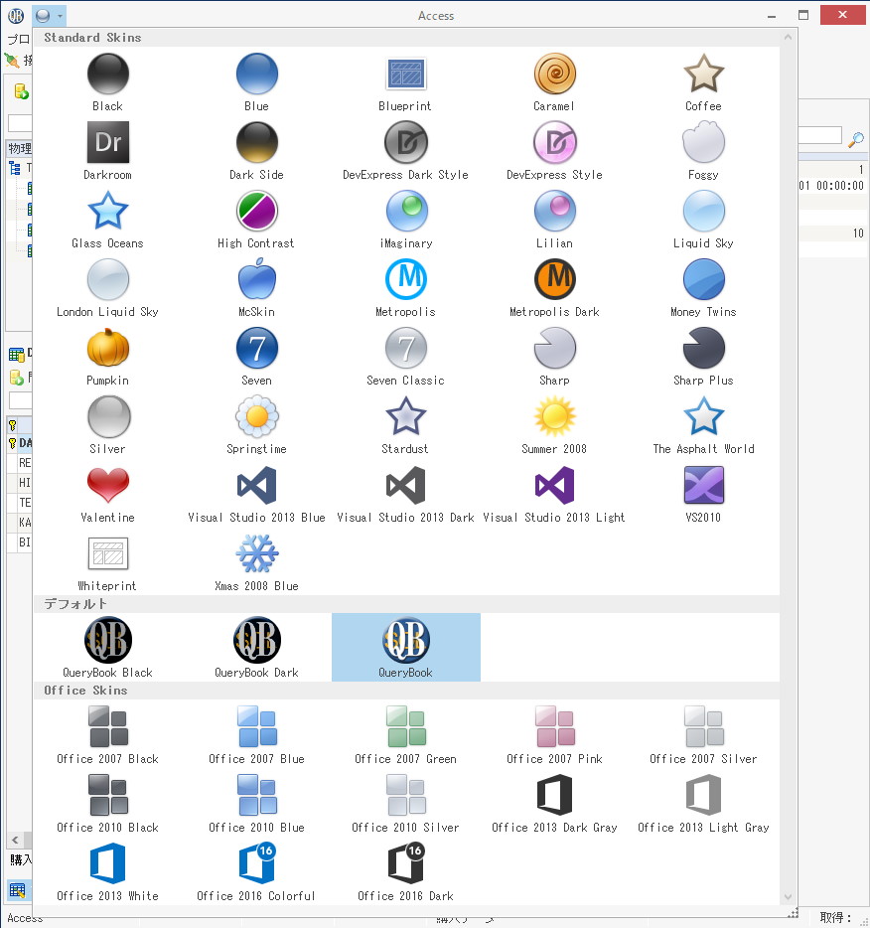Choose the blue Seven skin
Viewport: 870px width, 928px height.
256,357
